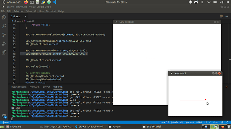Viewport: 231px width, 129px height.
Task: Click the errors and warnings status indicator
Action: pos(7,122)
